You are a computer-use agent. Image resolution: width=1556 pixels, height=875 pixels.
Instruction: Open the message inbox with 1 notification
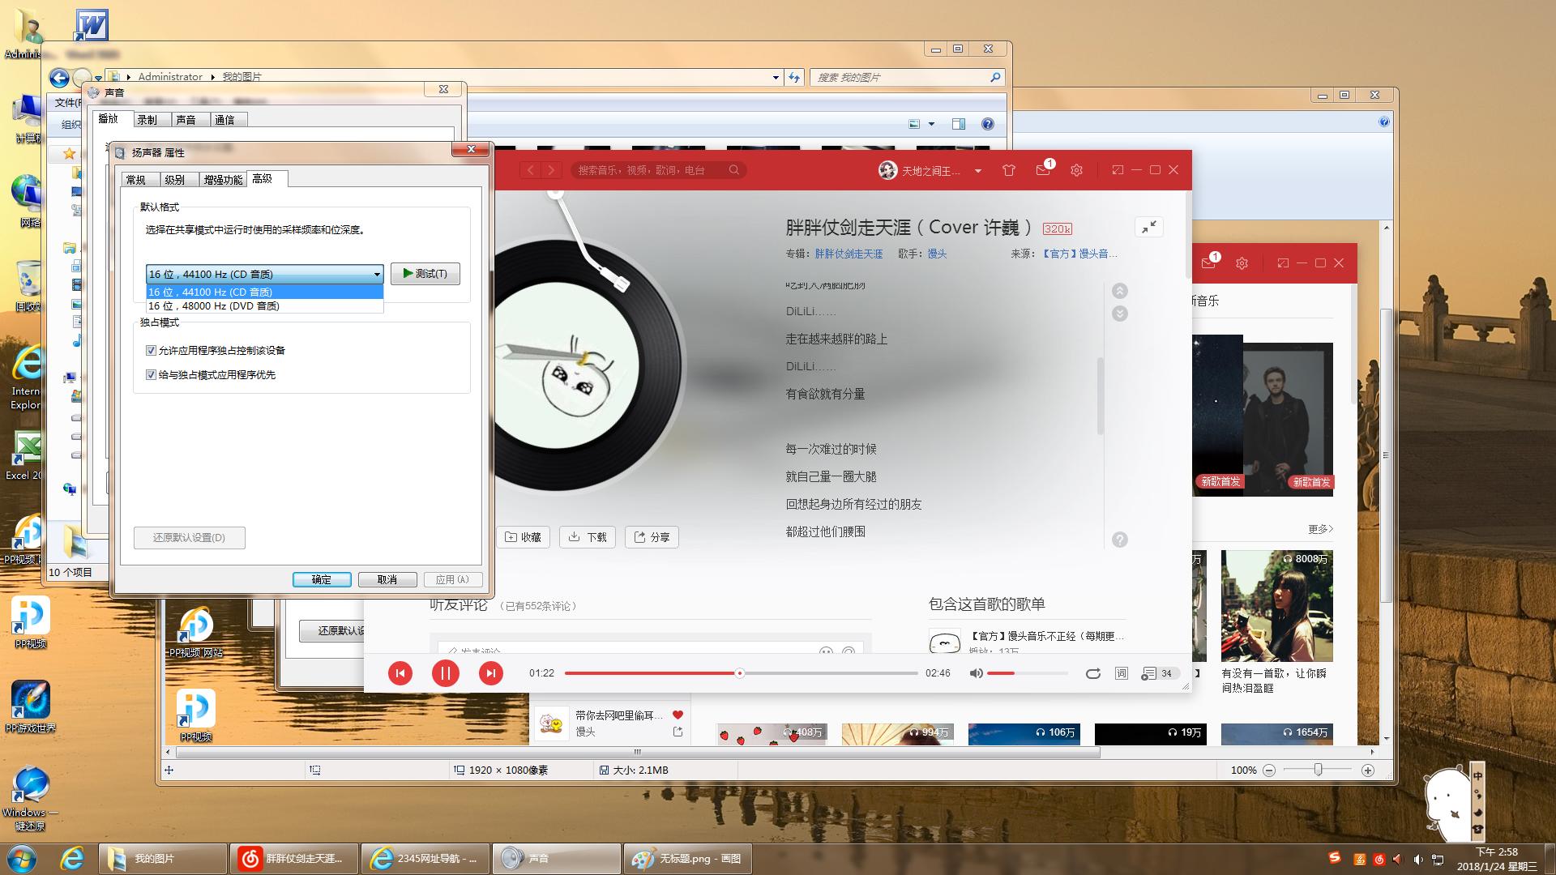pos(1043,171)
